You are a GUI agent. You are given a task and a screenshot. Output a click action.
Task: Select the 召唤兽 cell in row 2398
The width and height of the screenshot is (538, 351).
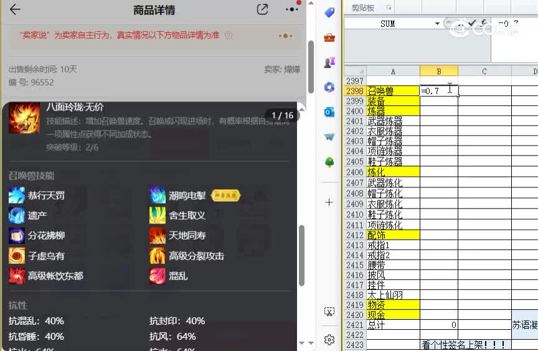point(393,91)
